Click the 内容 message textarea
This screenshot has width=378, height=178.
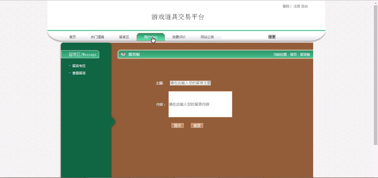coord(200,104)
